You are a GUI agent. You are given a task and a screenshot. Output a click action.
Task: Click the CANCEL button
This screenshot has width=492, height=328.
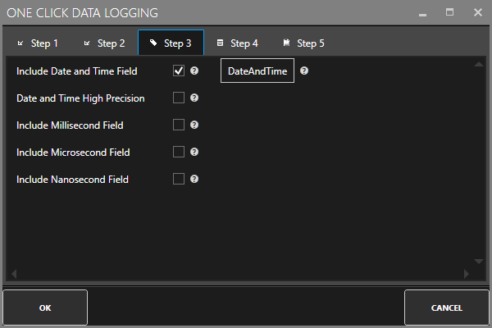click(446, 308)
